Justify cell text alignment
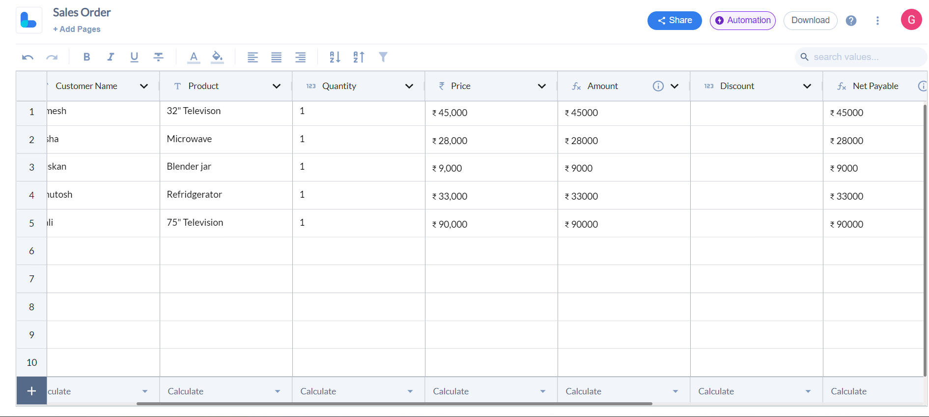Screen dimensions: 929x417 pos(277,58)
